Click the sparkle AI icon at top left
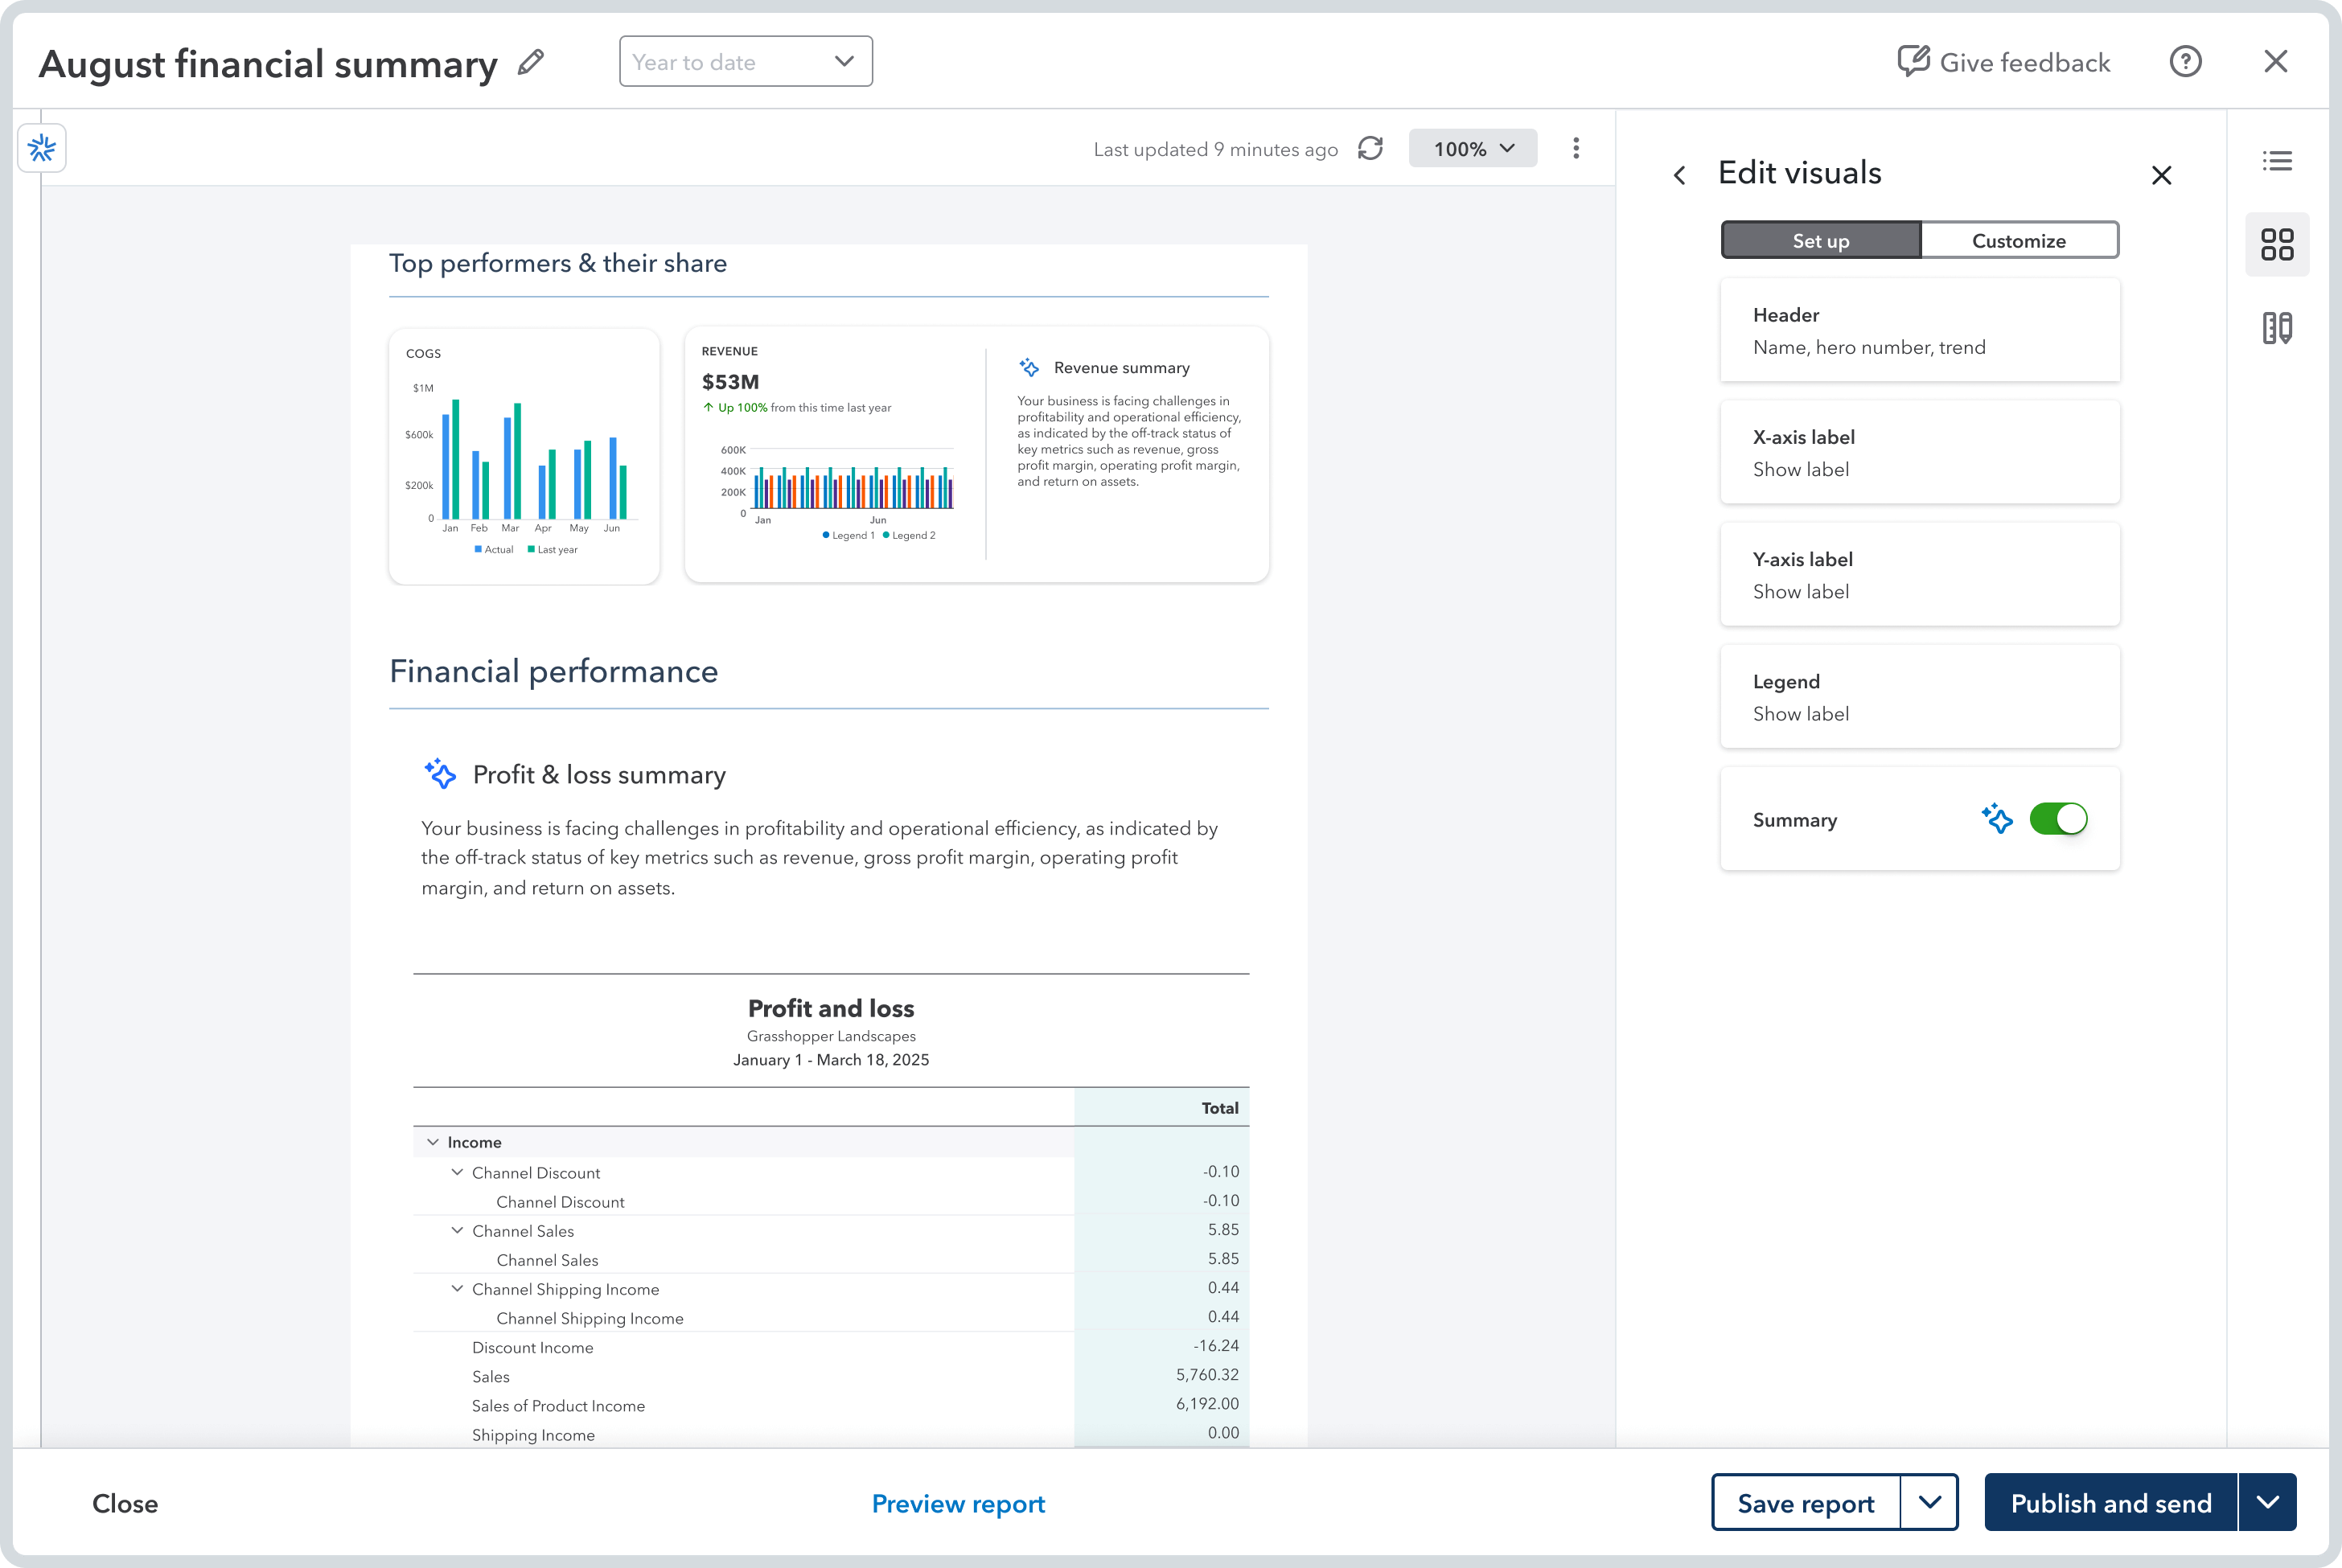 coord(41,147)
